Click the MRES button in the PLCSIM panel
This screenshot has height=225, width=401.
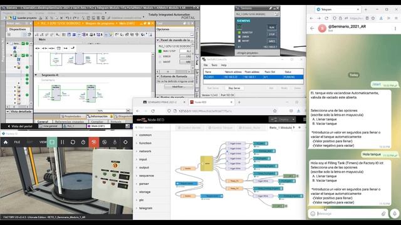pyautogui.click(x=271, y=41)
